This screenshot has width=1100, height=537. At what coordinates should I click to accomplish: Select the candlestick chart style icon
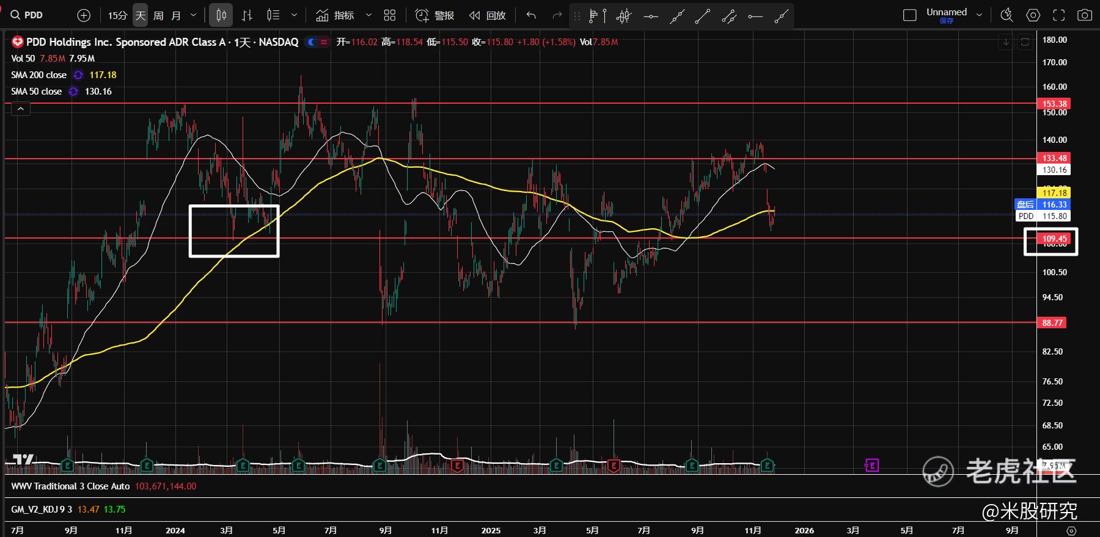(x=221, y=15)
